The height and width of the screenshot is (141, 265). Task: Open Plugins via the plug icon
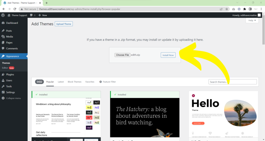pos(3,74)
